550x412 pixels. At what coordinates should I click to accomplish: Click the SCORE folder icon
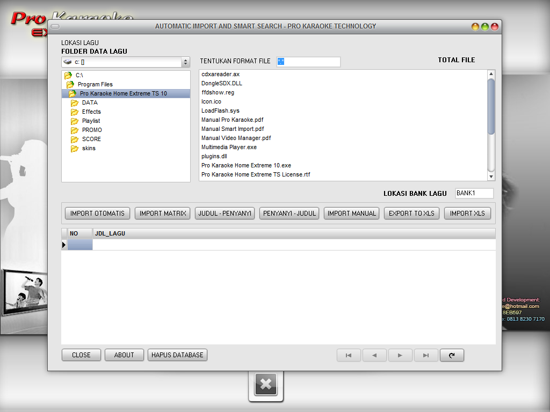pos(74,139)
